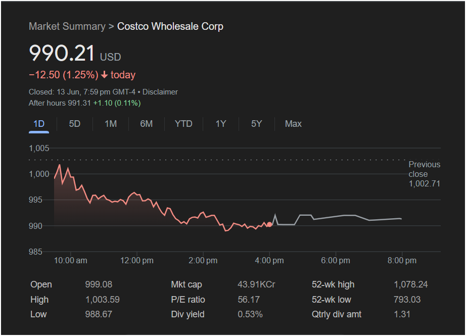
Task: Click the red 4:00 pm closing point marker
Action: pyautogui.click(x=269, y=225)
